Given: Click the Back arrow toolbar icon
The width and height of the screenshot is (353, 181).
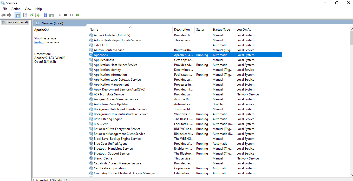Looking at the screenshot, I should [3, 15].
